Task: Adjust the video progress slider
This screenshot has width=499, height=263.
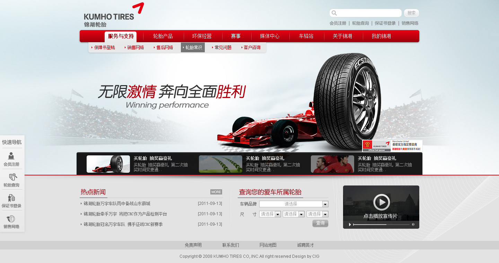Action: [x=381, y=225]
